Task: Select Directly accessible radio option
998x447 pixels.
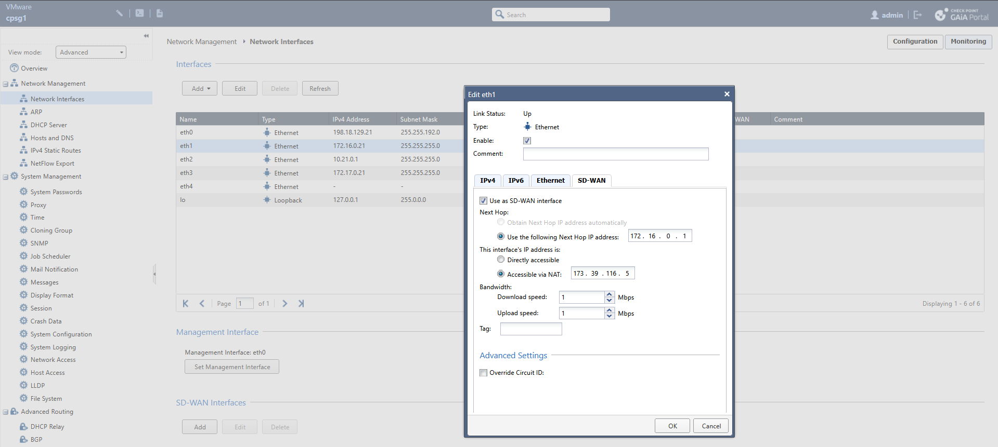Action: [501, 260]
